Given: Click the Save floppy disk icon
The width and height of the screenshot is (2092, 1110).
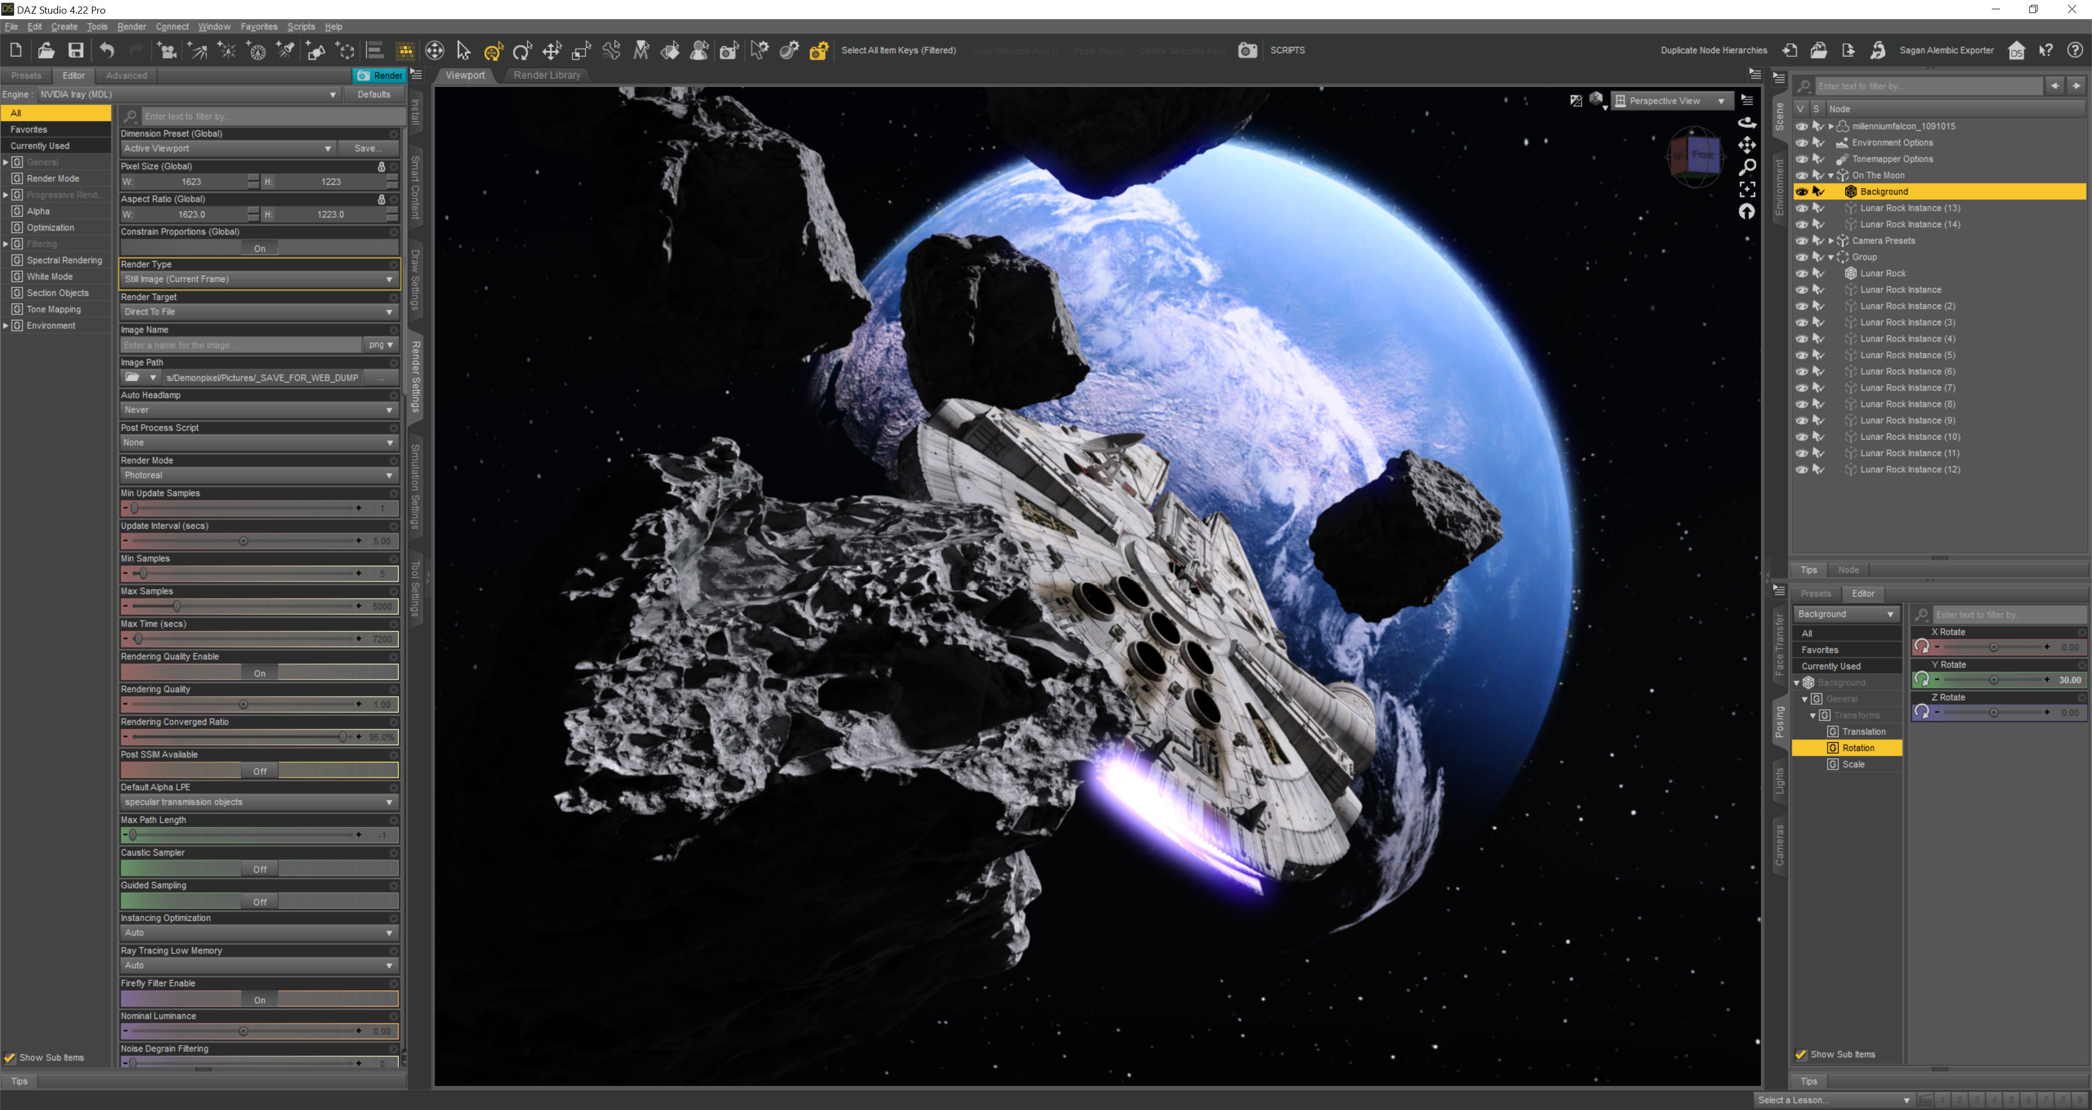Looking at the screenshot, I should click(x=76, y=50).
